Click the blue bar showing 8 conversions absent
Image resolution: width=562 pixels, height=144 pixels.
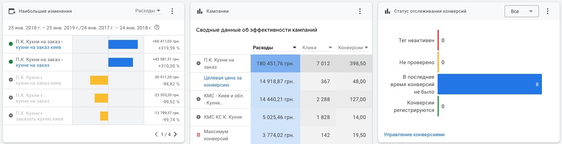coord(490,84)
